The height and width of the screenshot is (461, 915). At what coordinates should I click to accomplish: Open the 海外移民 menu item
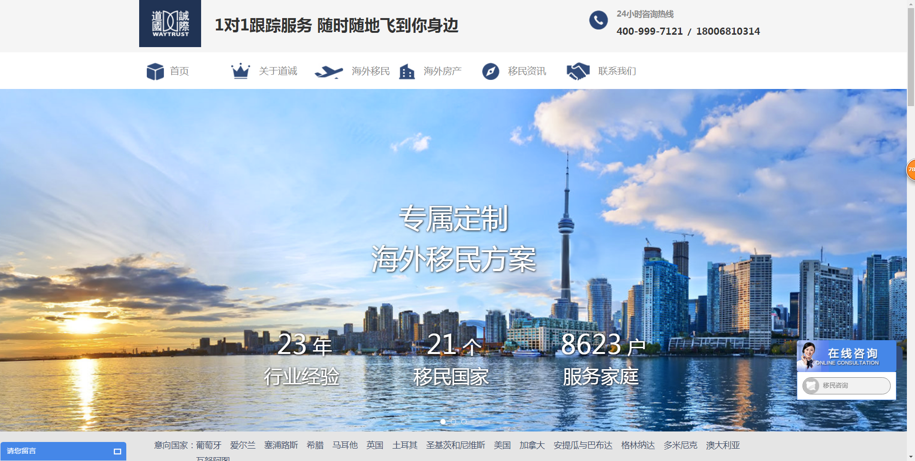pyautogui.click(x=370, y=71)
